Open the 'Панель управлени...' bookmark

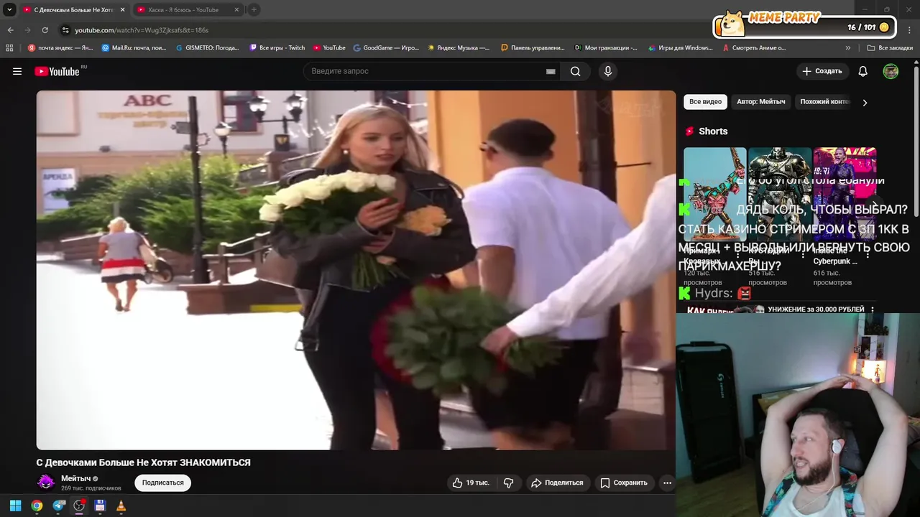[x=533, y=48]
